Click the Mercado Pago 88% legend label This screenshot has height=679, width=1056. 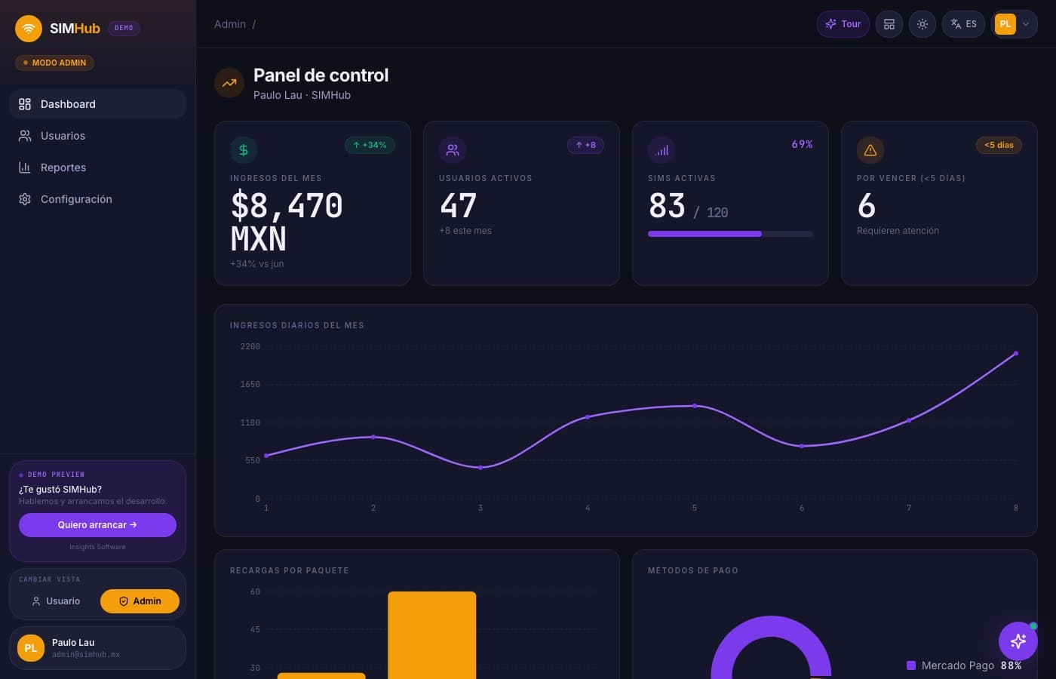click(972, 665)
